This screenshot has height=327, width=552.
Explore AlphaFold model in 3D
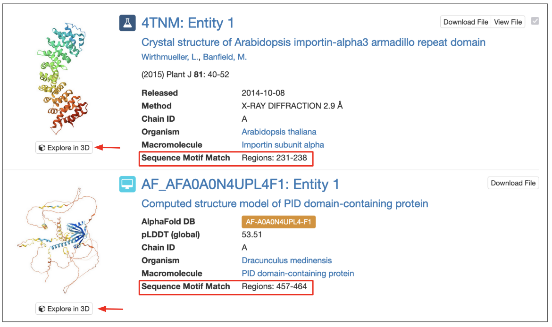[x=64, y=309]
